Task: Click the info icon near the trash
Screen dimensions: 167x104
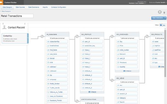Action: pyautogui.click(x=160, y=12)
